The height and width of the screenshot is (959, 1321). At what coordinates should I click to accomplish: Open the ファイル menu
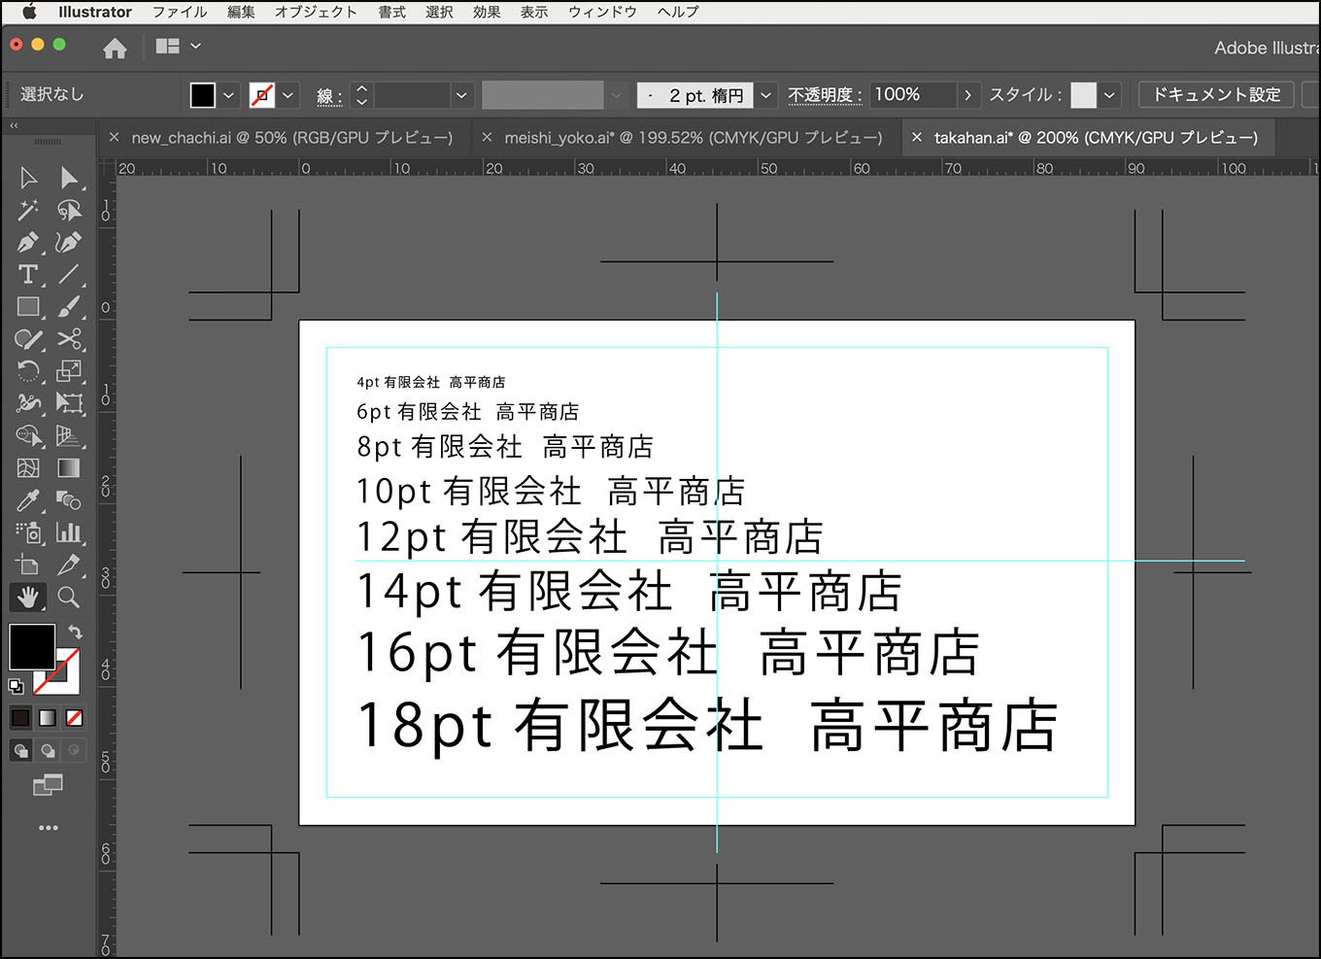180,12
